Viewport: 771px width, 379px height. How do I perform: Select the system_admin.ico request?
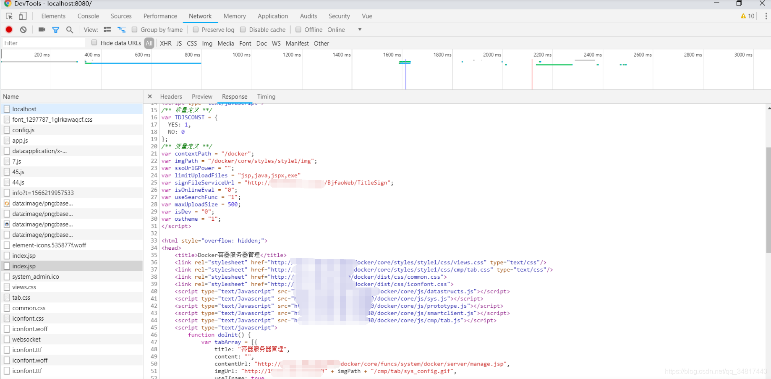[x=72, y=277]
